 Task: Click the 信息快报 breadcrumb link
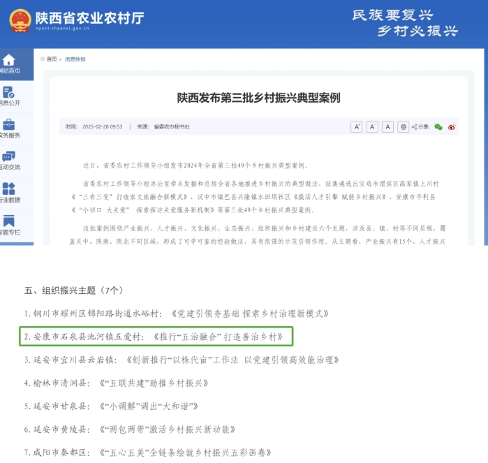(x=75, y=59)
